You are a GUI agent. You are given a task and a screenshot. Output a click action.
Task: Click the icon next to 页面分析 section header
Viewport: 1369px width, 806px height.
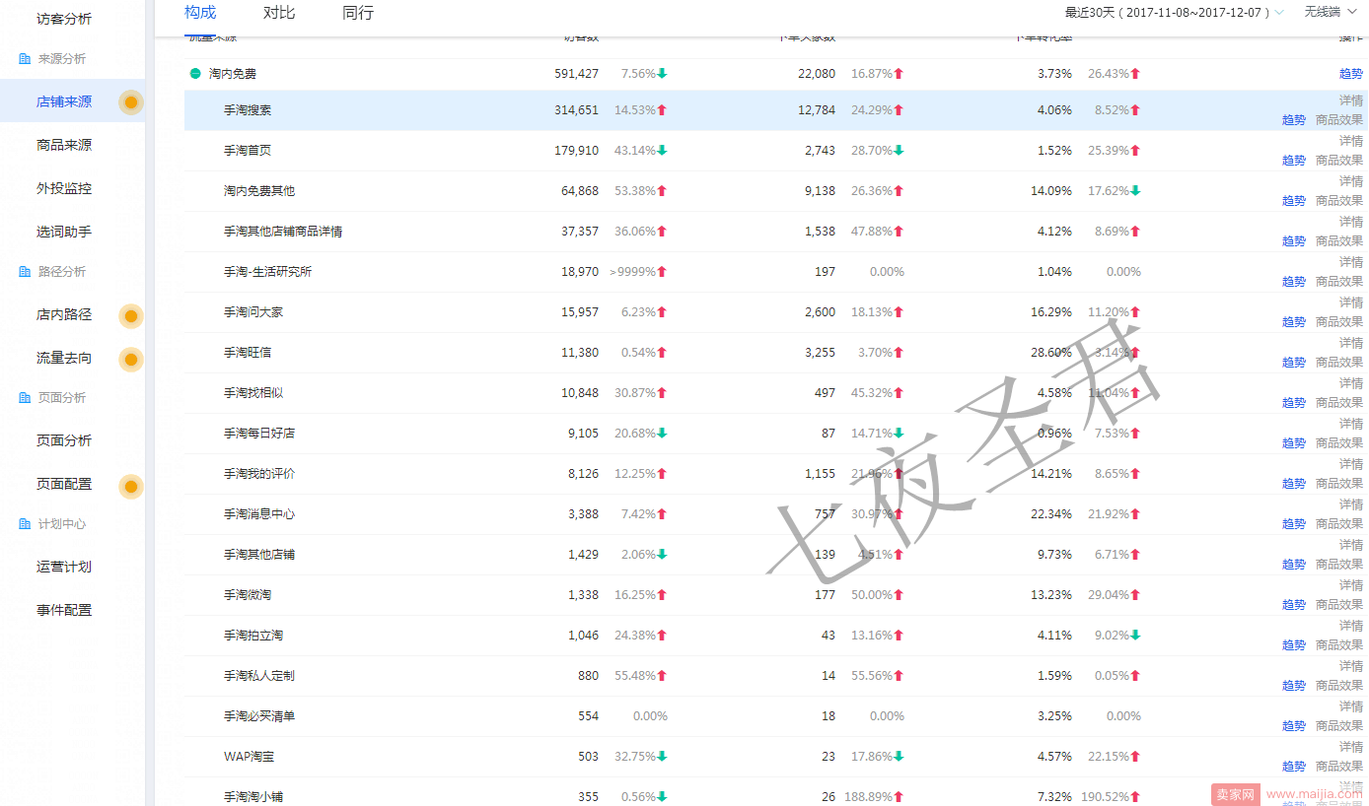[x=25, y=398]
